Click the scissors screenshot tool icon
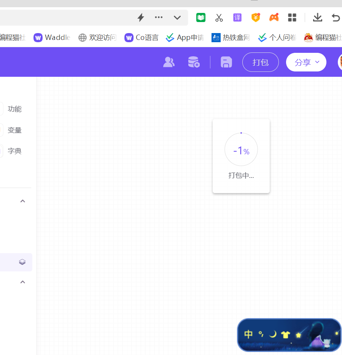This screenshot has height=355, width=342. coord(219,17)
